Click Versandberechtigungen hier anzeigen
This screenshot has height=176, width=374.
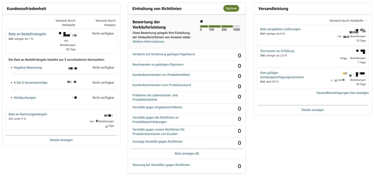342,93
